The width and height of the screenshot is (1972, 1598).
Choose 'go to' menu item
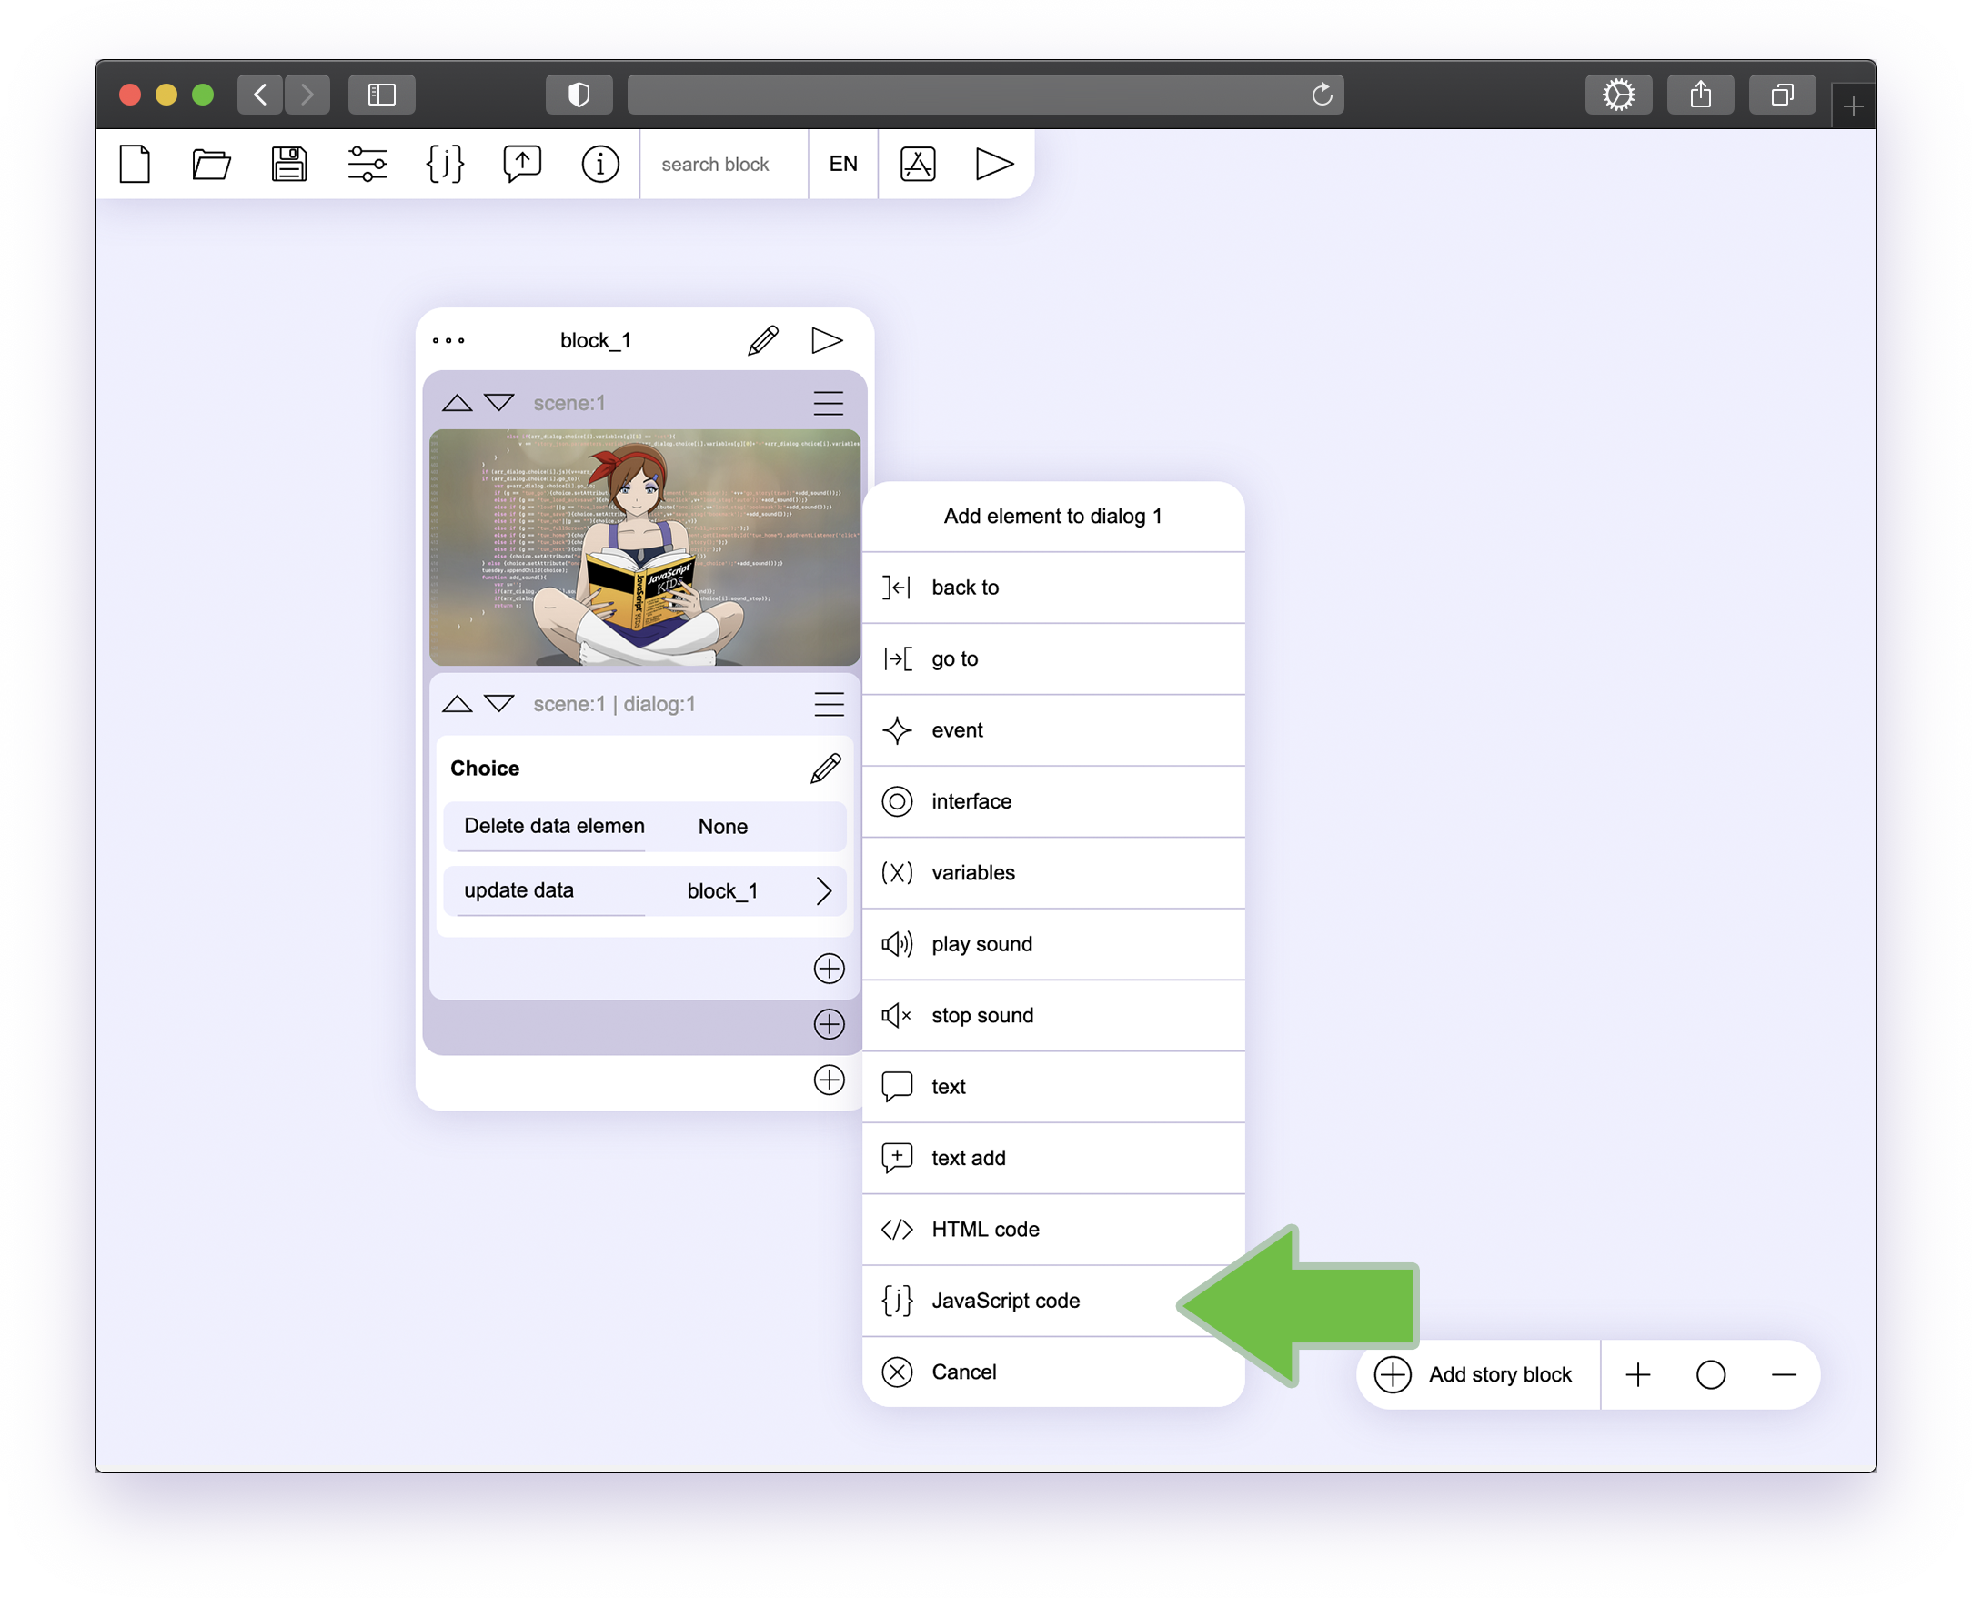(x=1054, y=659)
